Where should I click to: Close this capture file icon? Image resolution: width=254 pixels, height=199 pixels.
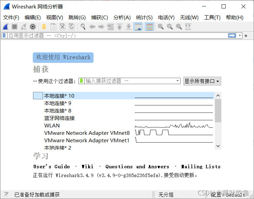pos(62,27)
